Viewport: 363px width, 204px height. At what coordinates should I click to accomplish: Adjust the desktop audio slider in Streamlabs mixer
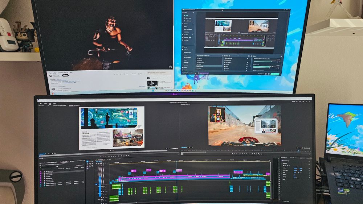pos(264,68)
